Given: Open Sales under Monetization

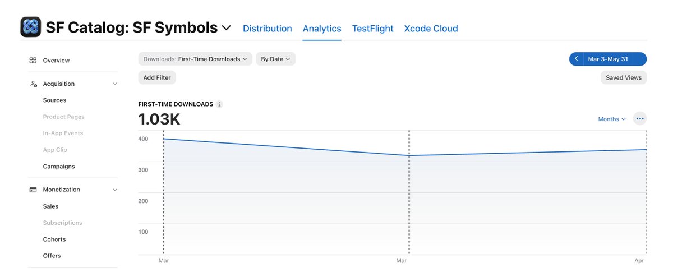Looking at the screenshot, I should [50, 206].
